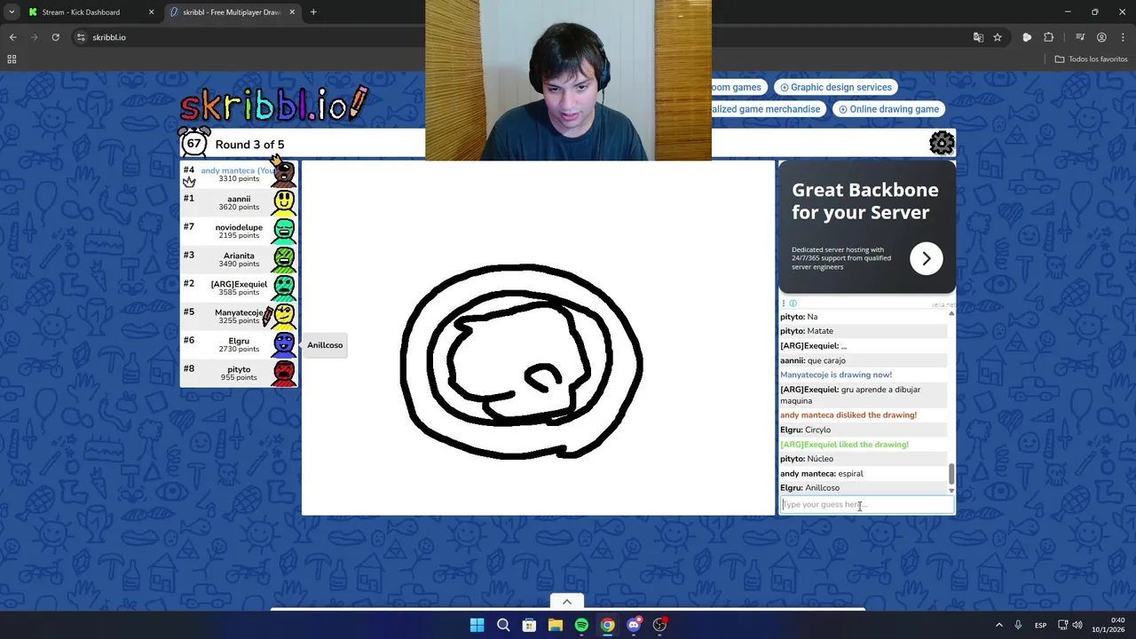Open Discord from taskbar
Image resolution: width=1136 pixels, height=639 pixels.
click(634, 625)
